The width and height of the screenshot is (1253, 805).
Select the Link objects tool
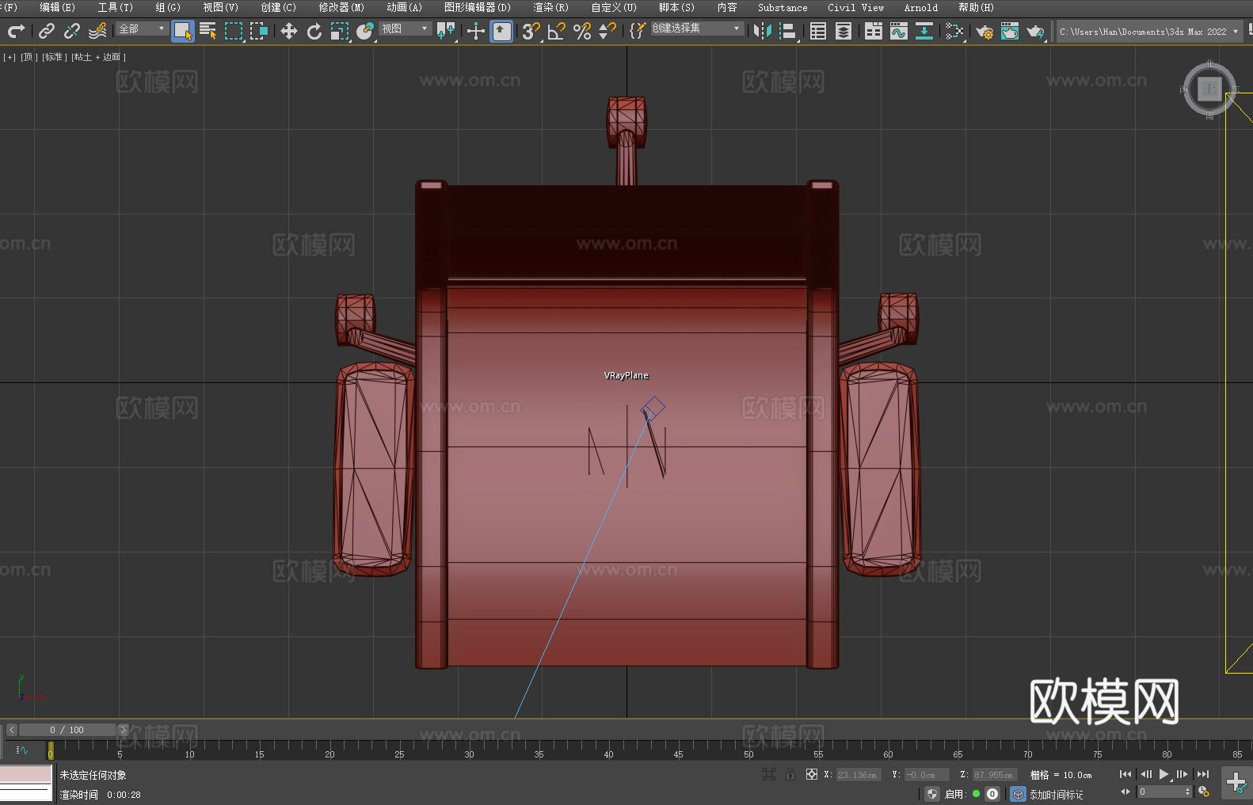click(x=47, y=31)
